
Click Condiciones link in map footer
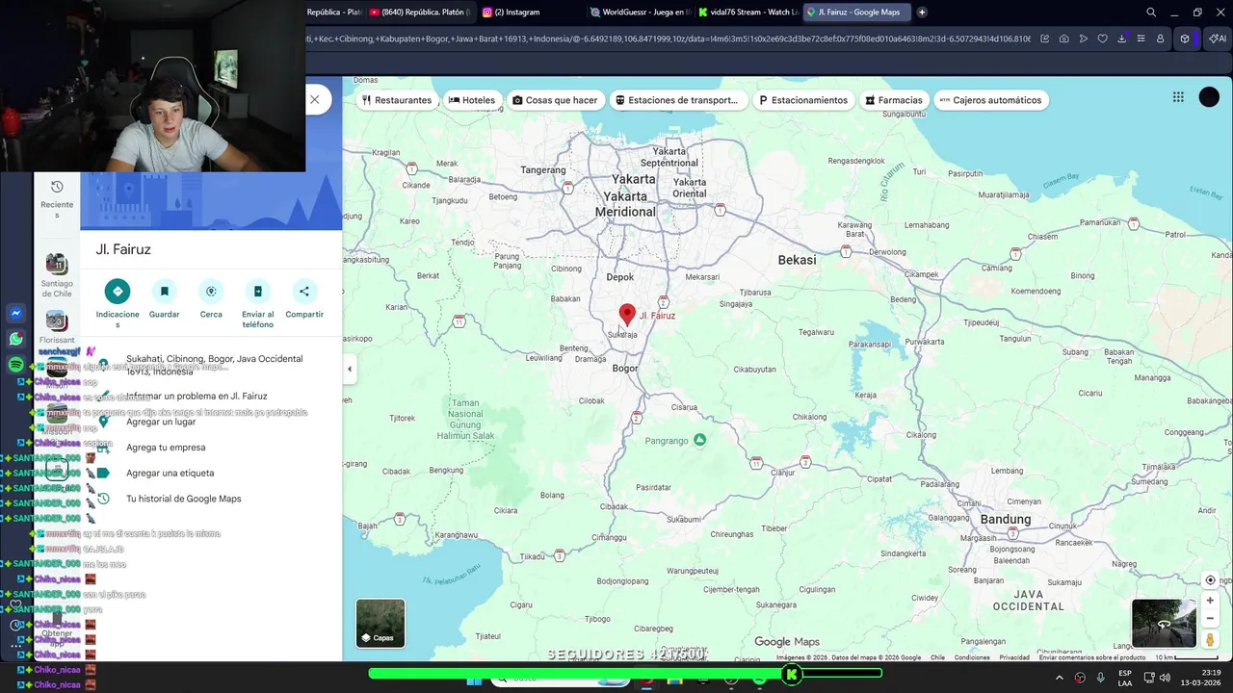[x=972, y=657]
